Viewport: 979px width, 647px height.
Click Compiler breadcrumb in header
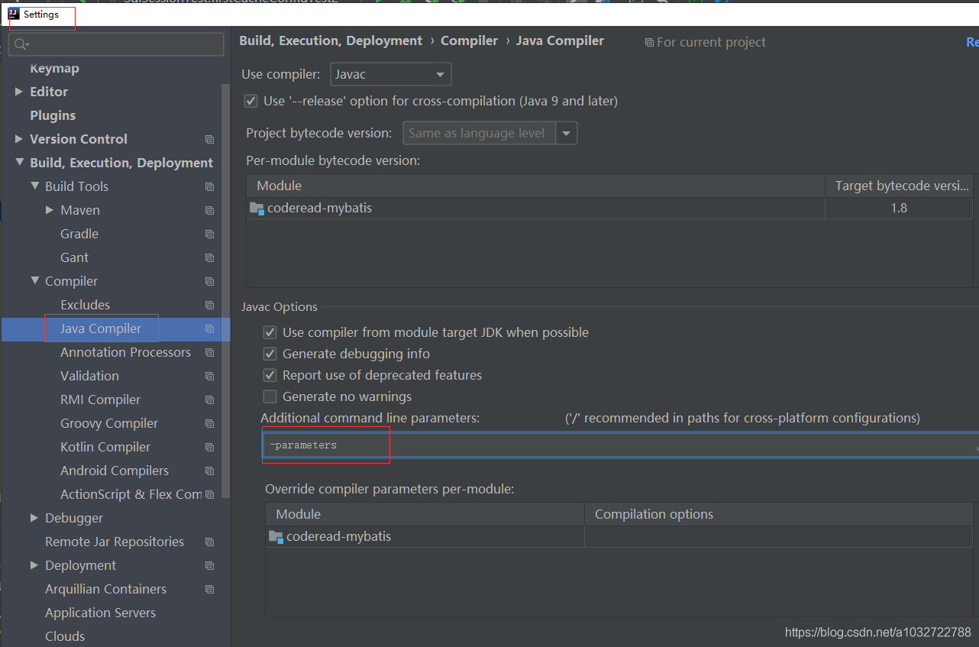pos(469,41)
